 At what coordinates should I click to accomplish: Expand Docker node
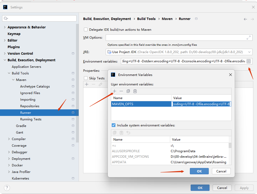[9, 165]
